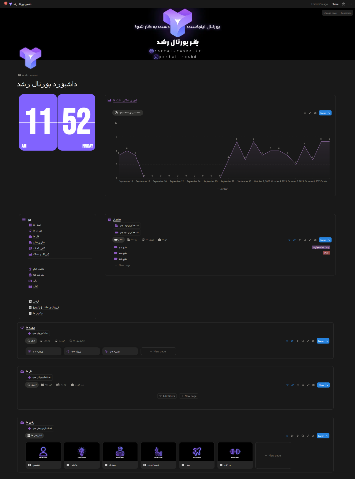Viewport: 355px width, 479px height.
Task: Open the three-dot page options menu
Action: pos(350,4)
